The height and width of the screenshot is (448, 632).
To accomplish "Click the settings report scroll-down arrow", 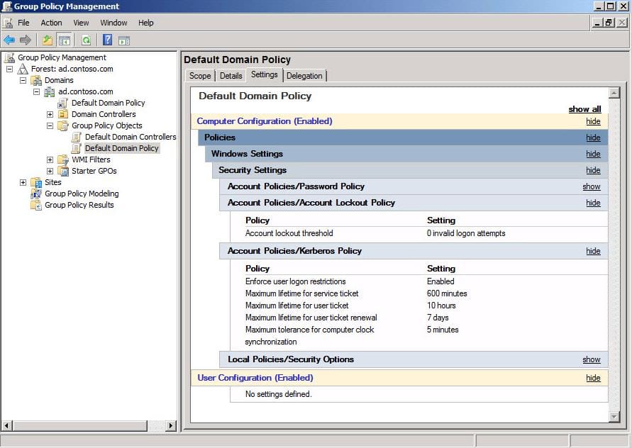I will click(614, 417).
